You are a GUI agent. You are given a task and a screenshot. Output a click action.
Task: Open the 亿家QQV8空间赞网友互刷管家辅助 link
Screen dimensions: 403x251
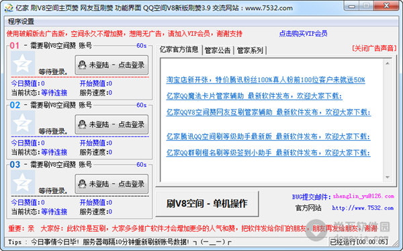coord(269,112)
